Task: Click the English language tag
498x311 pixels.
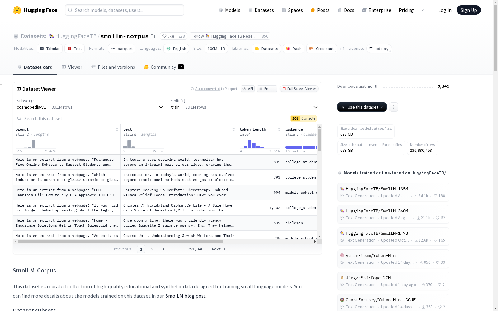Action: [x=176, y=49]
